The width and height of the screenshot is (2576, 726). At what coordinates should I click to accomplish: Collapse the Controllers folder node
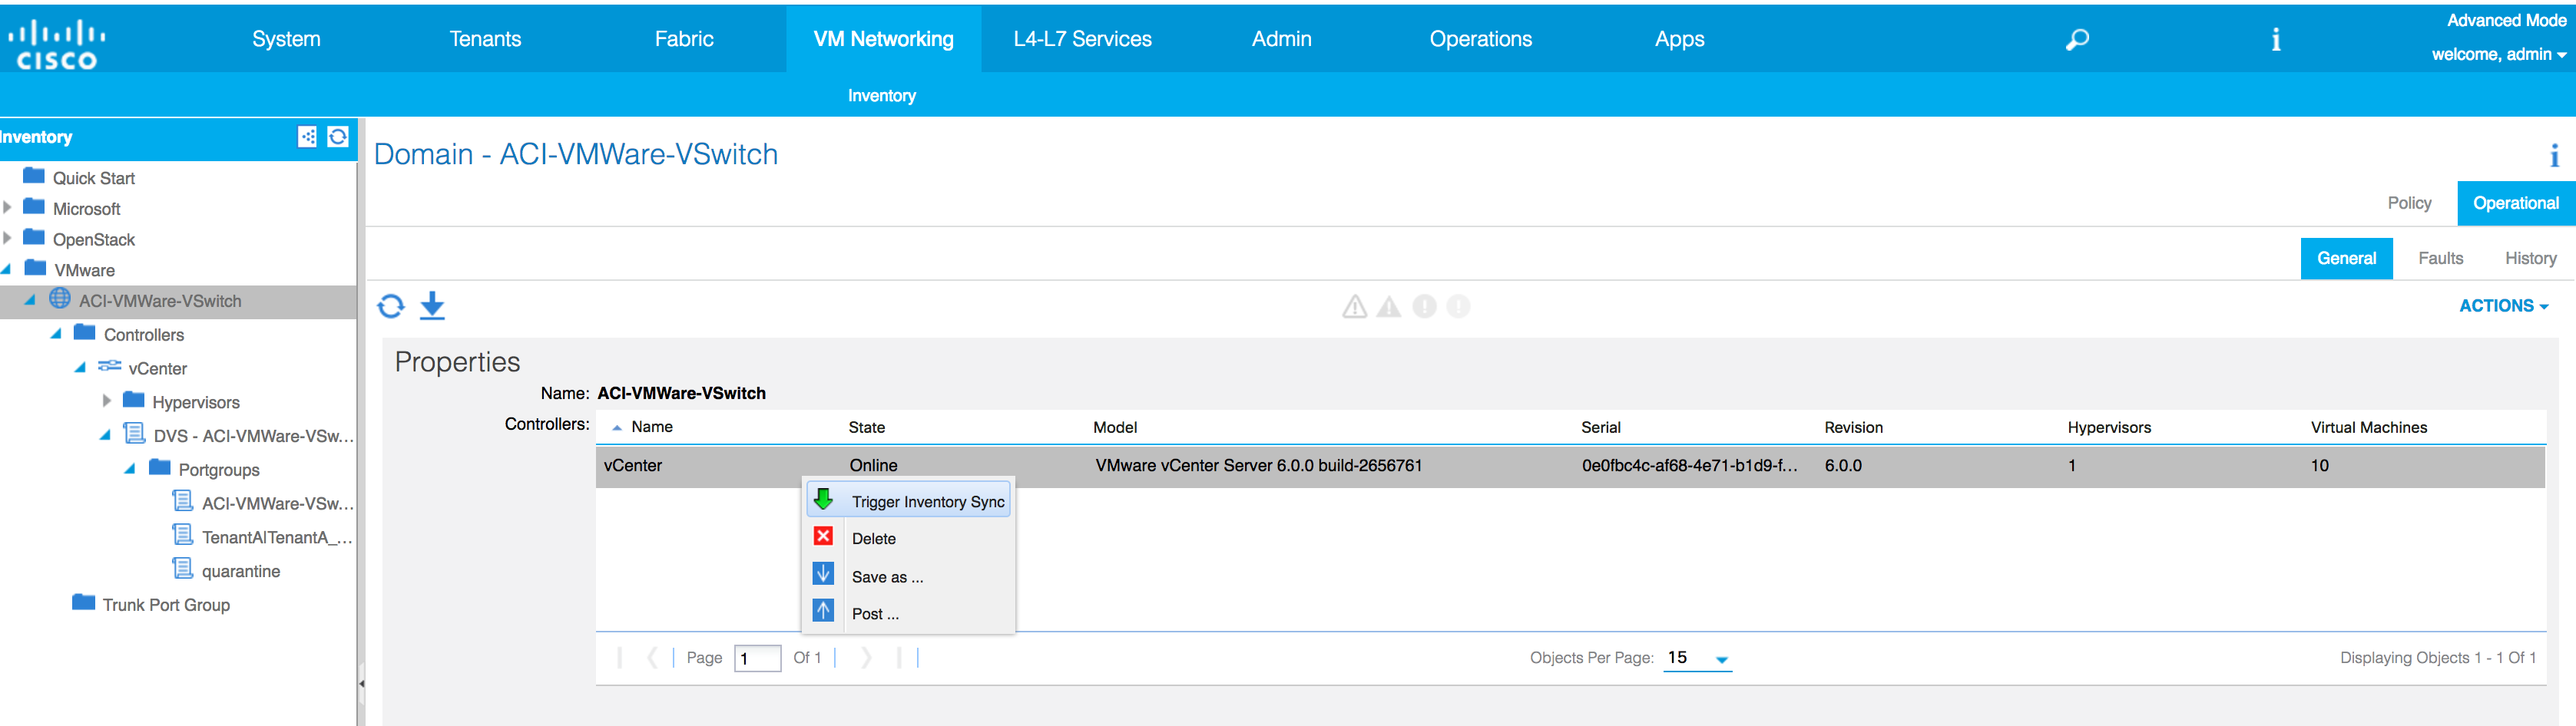pyautogui.click(x=56, y=334)
